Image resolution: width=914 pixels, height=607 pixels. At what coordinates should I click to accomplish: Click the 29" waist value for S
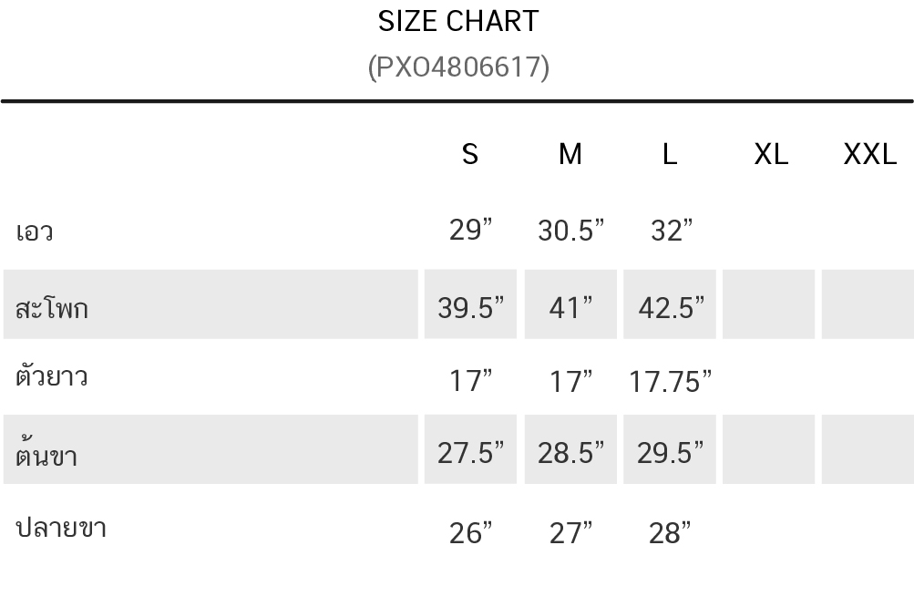pos(470,230)
